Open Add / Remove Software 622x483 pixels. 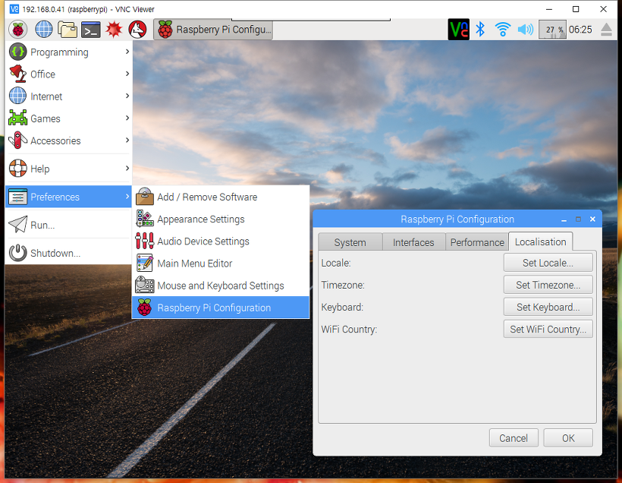coord(221,197)
